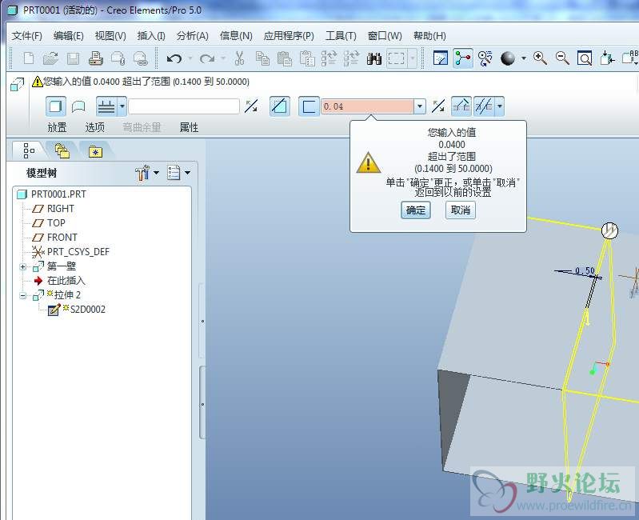Switch to favorites tab

[95, 151]
